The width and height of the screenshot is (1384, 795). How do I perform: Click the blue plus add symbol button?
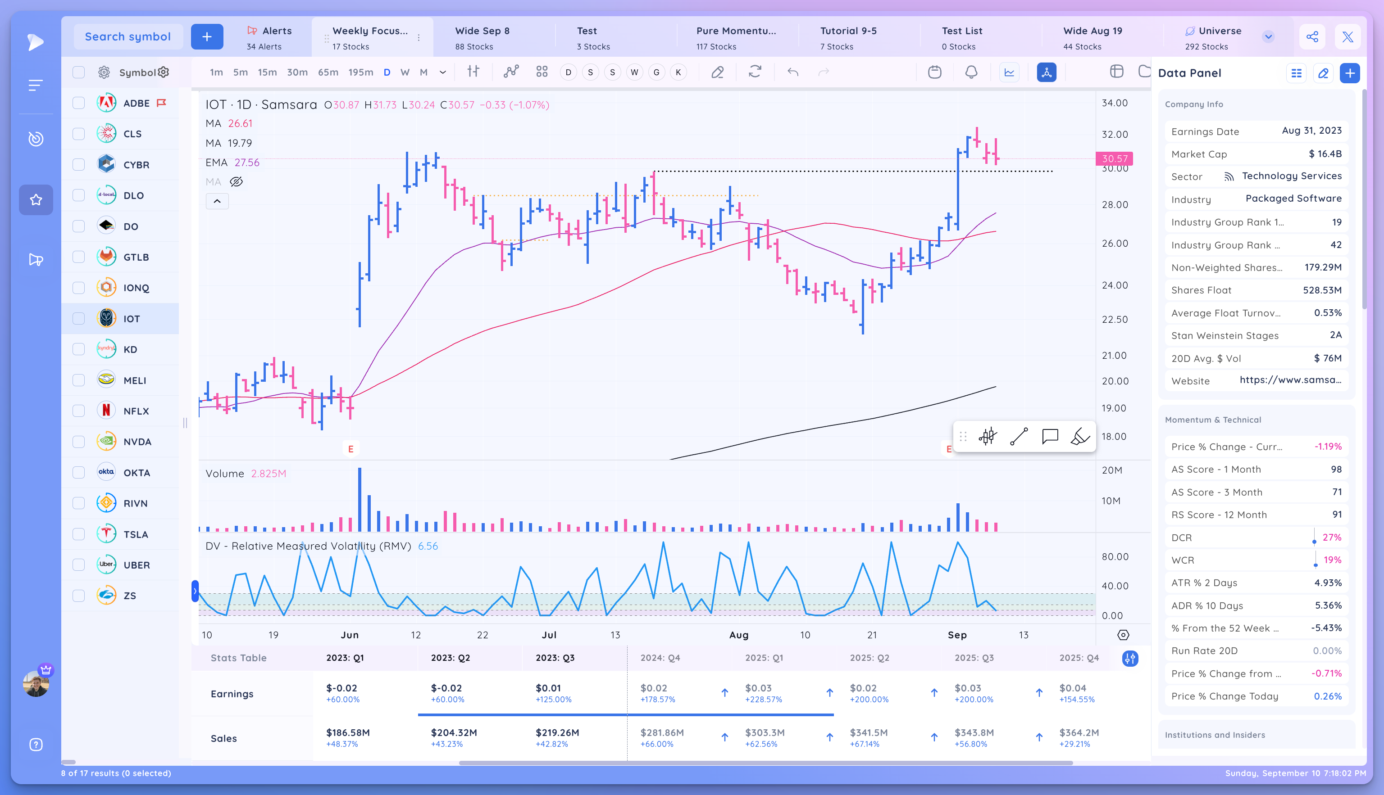(x=206, y=37)
